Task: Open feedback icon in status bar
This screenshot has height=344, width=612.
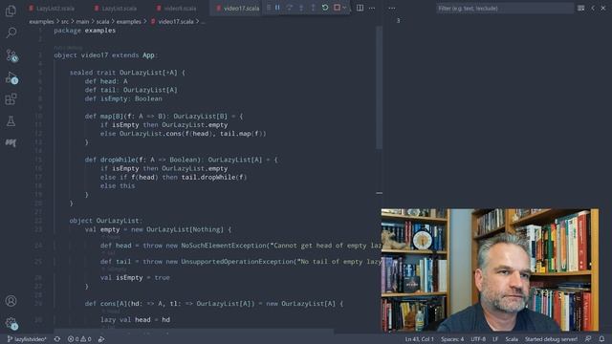Action: point(588,339)
